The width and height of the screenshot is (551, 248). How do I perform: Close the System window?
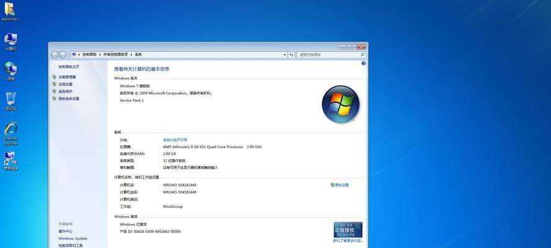point(361,46)
